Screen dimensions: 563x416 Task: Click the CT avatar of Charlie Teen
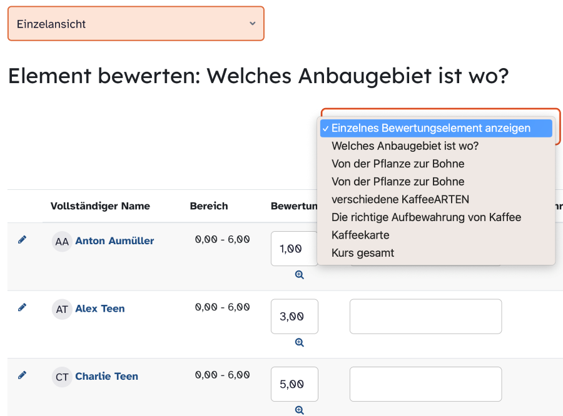coord(62,377)
